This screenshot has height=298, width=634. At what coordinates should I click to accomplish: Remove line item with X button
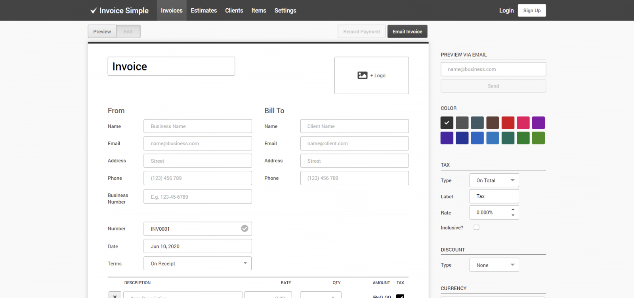[115, 295]
